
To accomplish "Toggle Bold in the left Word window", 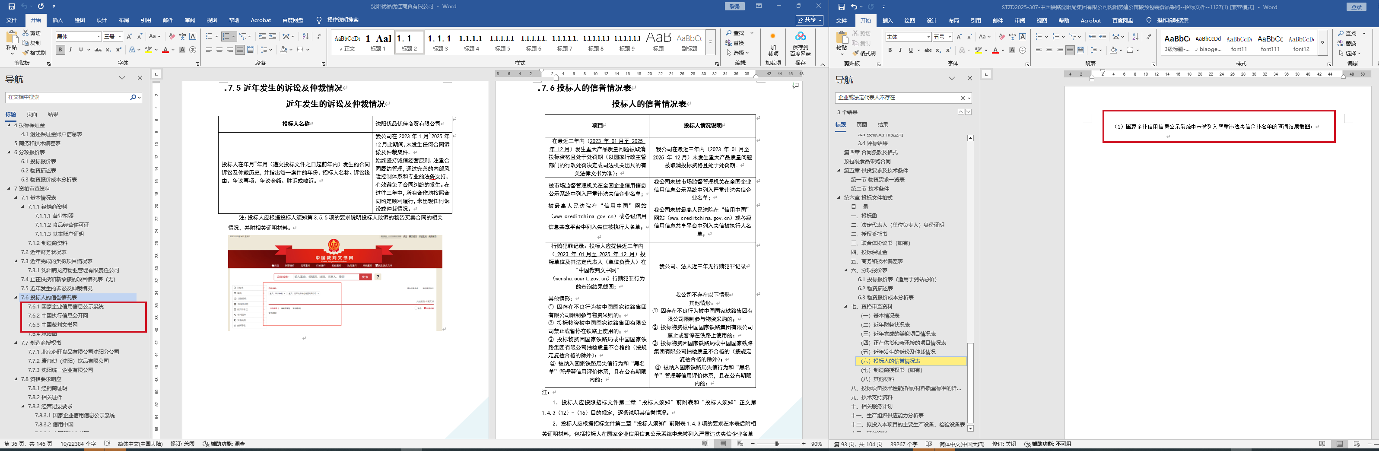I will pyautogui.click(x=60, y=50).
